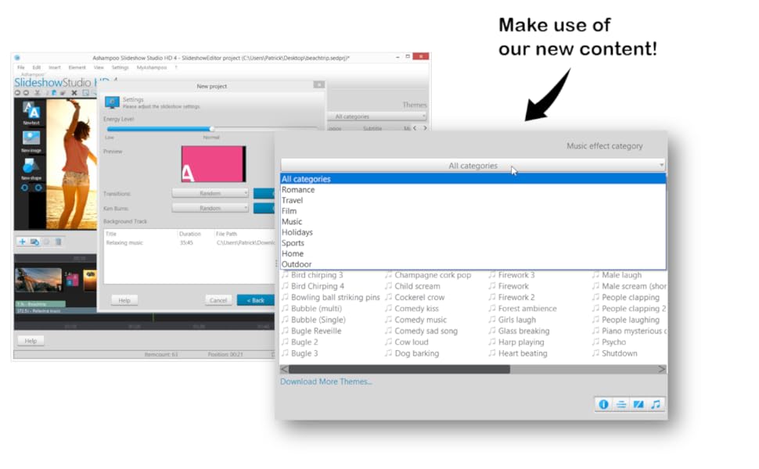Open the Element menu
The image size is (759, 469).
[x=77, y=68]
